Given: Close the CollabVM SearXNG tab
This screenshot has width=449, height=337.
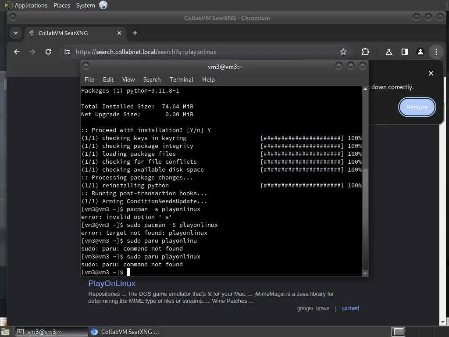Looking at the screenshot, I should [x=119, y=33].
